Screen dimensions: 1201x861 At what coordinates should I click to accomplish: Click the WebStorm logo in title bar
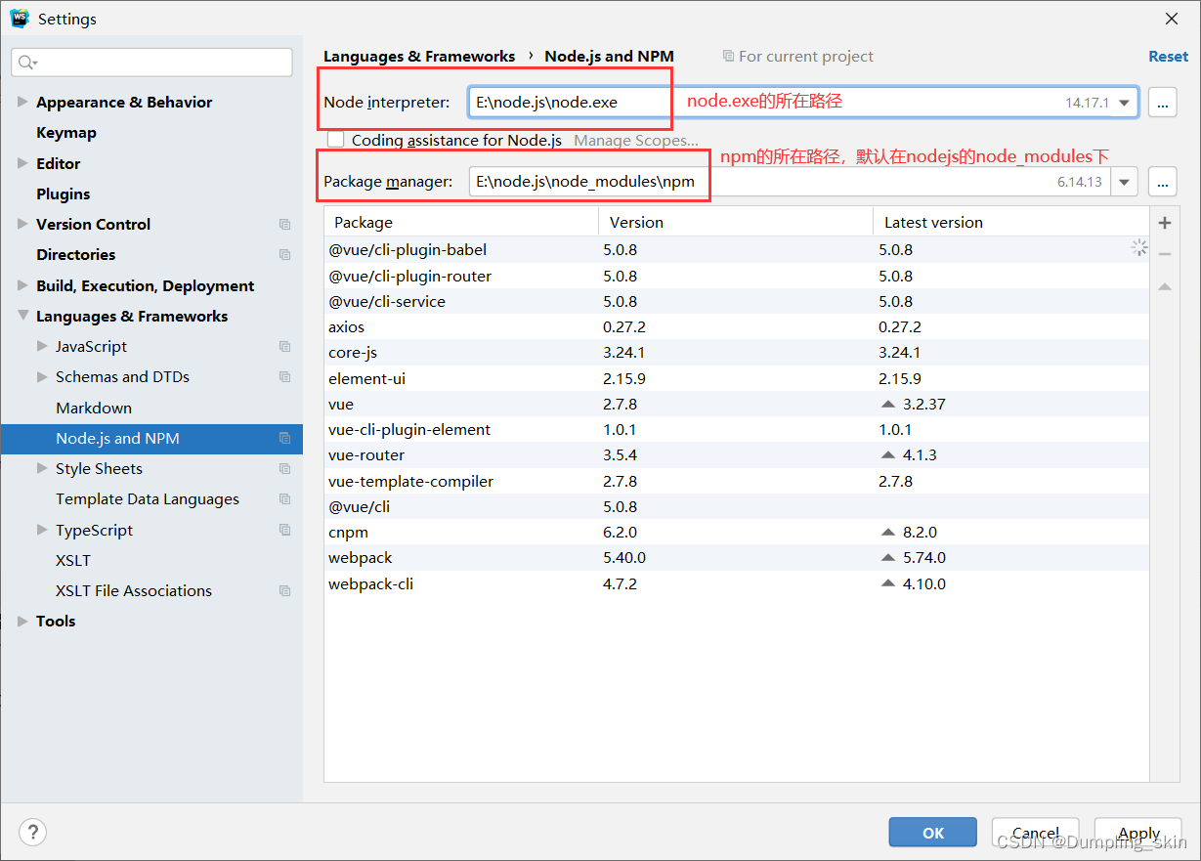(20, 19)
